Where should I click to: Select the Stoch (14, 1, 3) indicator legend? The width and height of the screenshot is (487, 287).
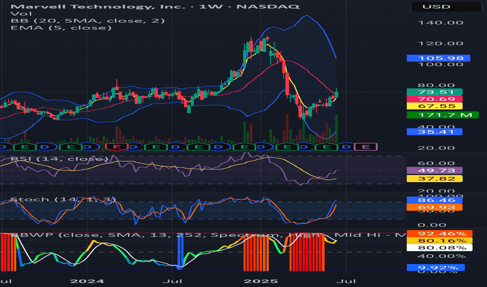tap(63, 199)
